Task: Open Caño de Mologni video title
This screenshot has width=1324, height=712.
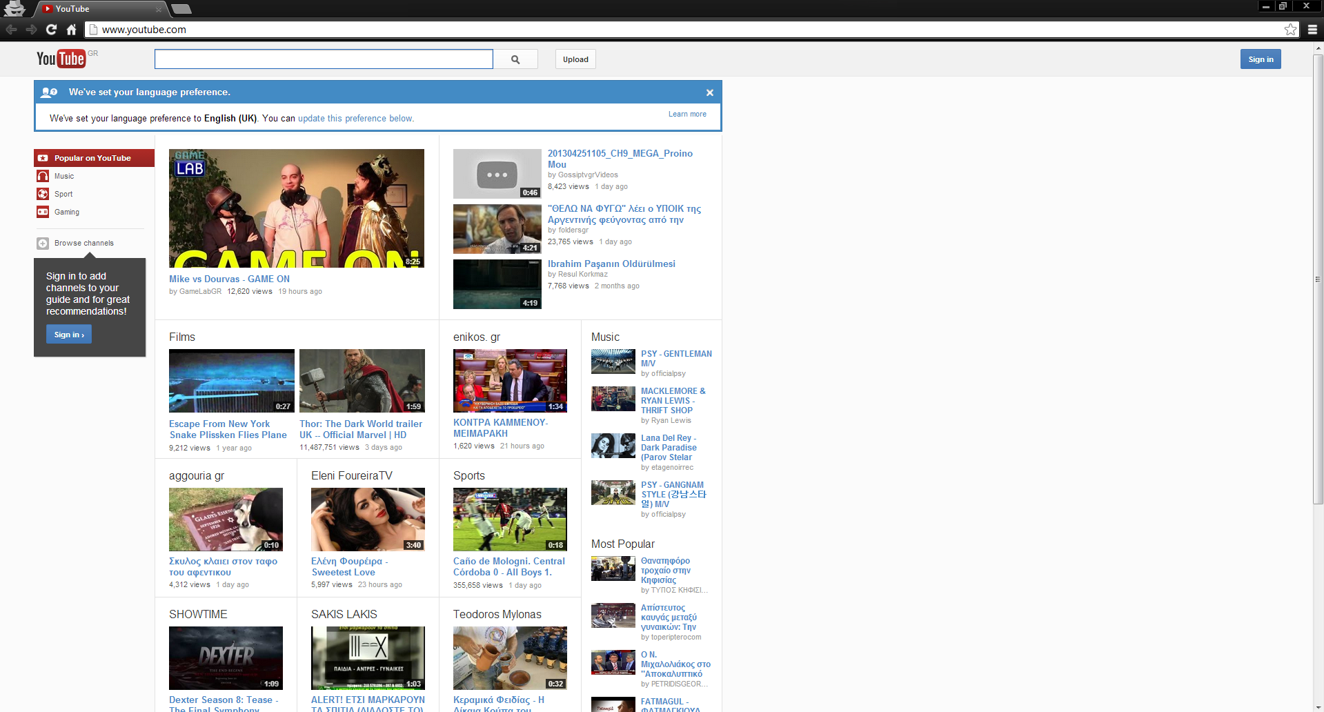Action: [x=509, y=566]
